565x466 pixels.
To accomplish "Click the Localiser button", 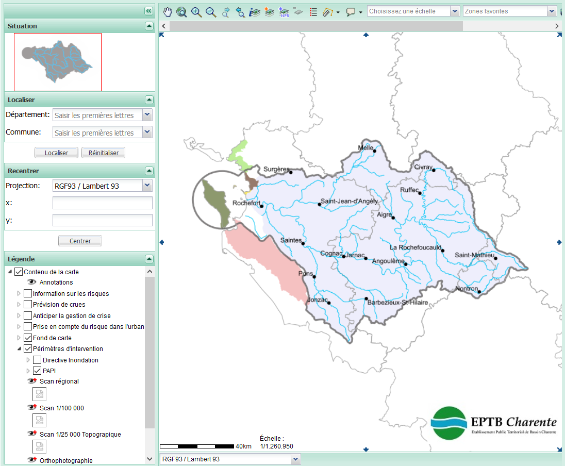I will tap(56, 153).
